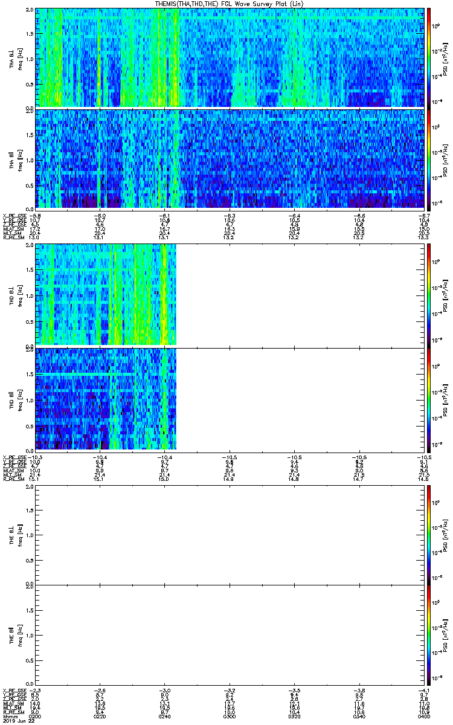Click the X_RE_GSE row label under THD panels

14,457
